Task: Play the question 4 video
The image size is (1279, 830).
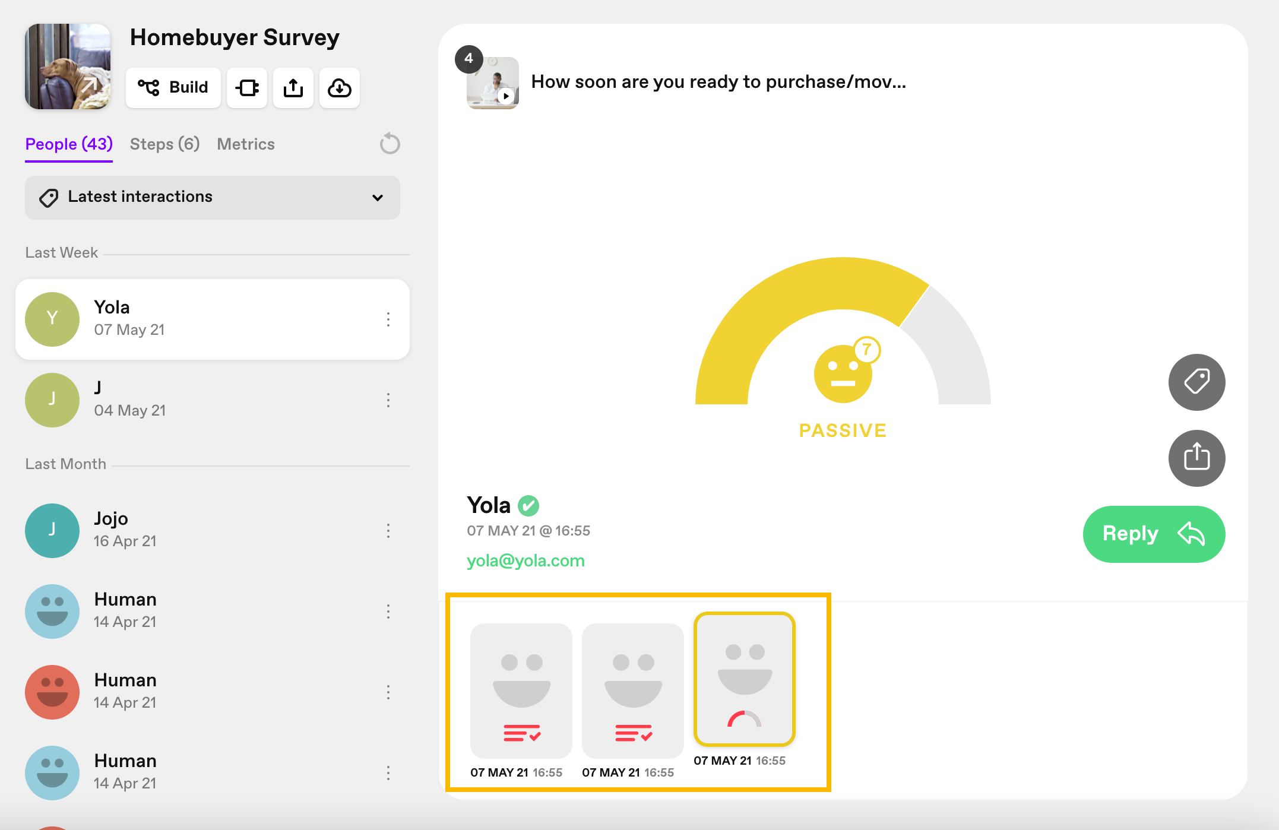Action: (506, 96)
